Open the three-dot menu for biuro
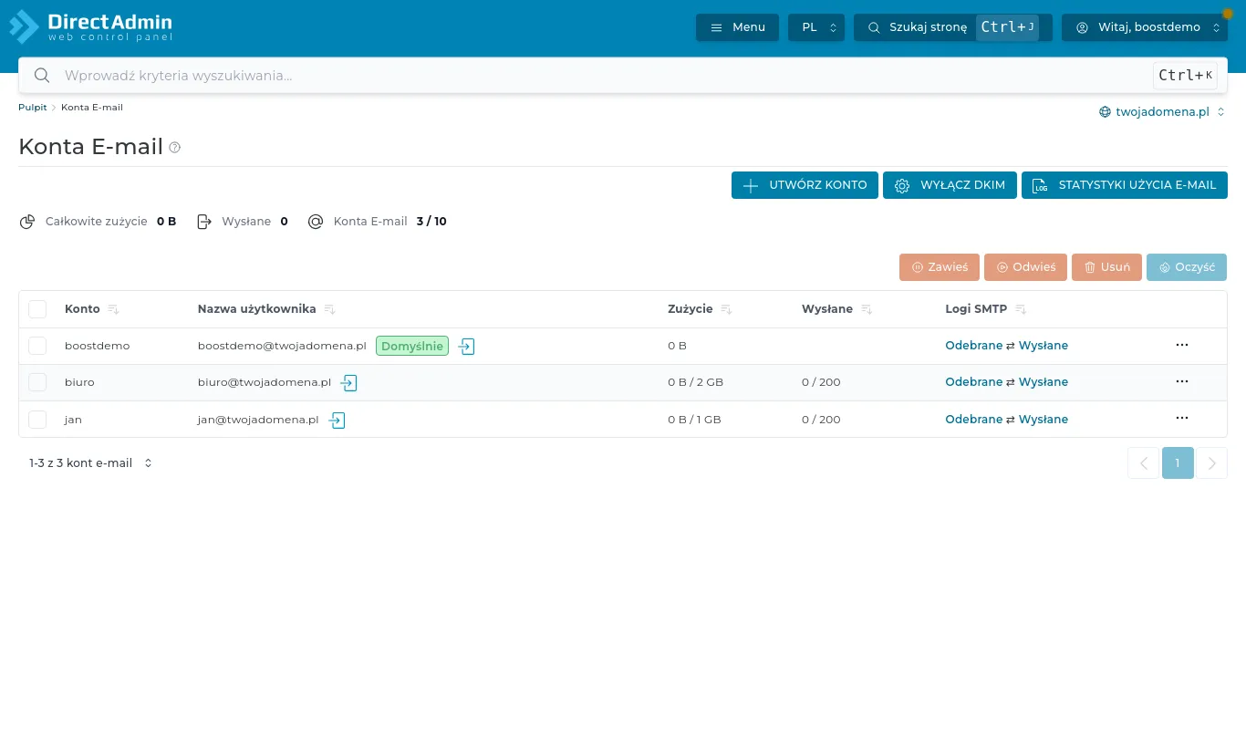Viewport: 1246px width, 748px height. coord(1182,382)
